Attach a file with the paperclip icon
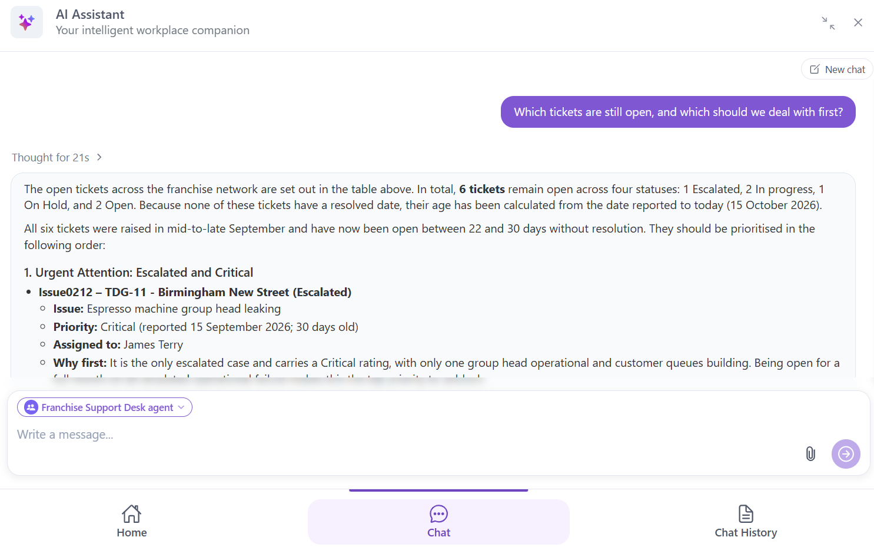This screenshot has width=874, height=547. point(810,454)
